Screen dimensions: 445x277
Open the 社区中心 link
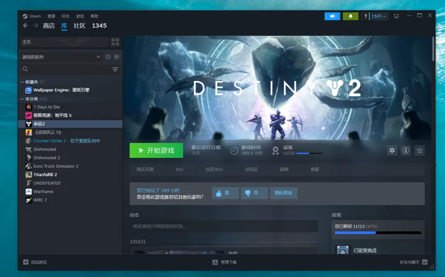(x=214, y=169)
